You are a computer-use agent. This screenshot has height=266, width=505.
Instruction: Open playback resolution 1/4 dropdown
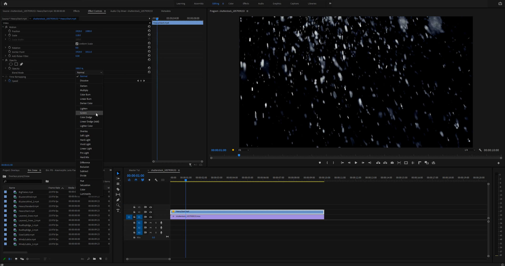click(469, 150)
